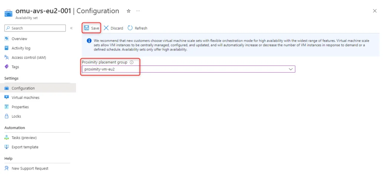Click the info icon beside Proximity placement group
This screenshot has width=383, height=182.
(x=131, y=63)
